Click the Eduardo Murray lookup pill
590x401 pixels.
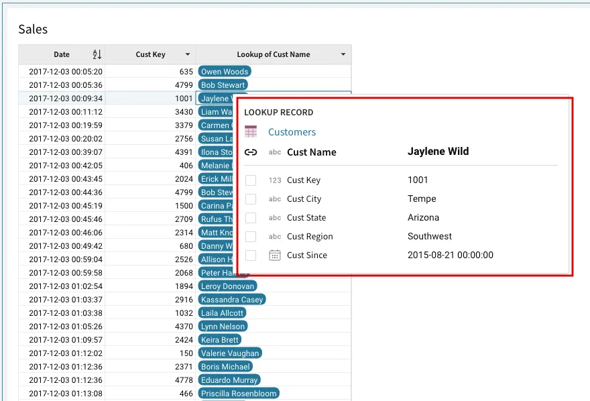229,380
